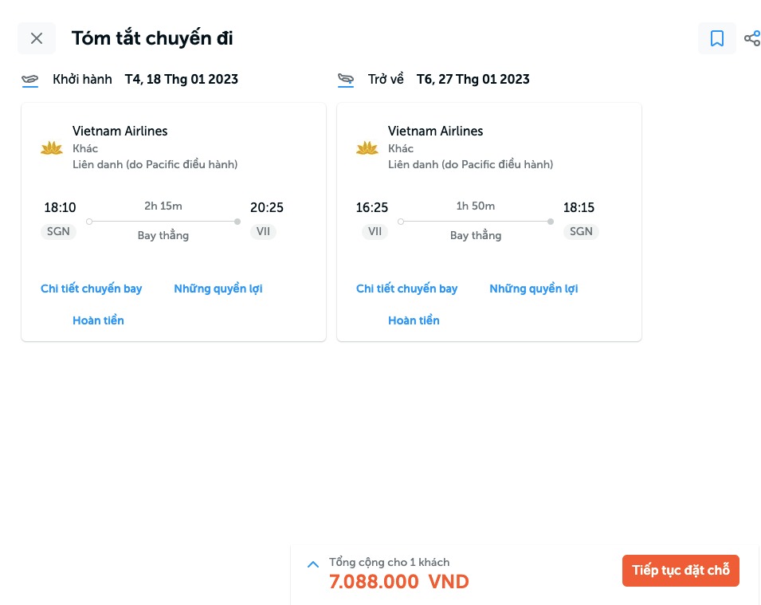Open return flight's Chi tiết chuyến bay

click(x=406, y=289)
